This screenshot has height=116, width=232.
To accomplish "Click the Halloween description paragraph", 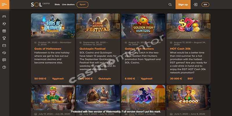I will coord(52,57).
